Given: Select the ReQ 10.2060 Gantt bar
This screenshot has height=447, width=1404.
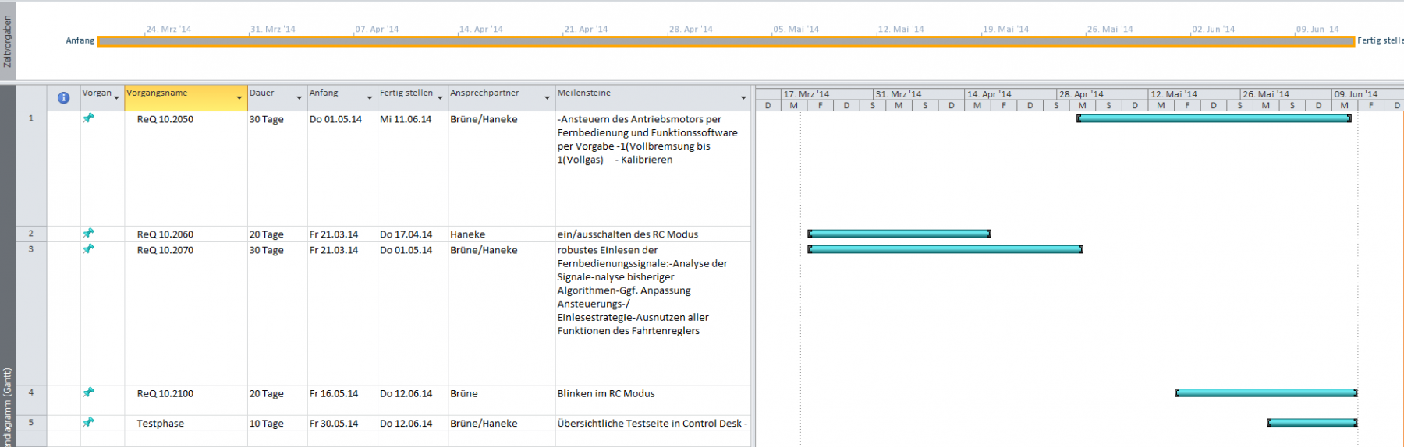Looking at the screenshot, I should click(899, 234).
